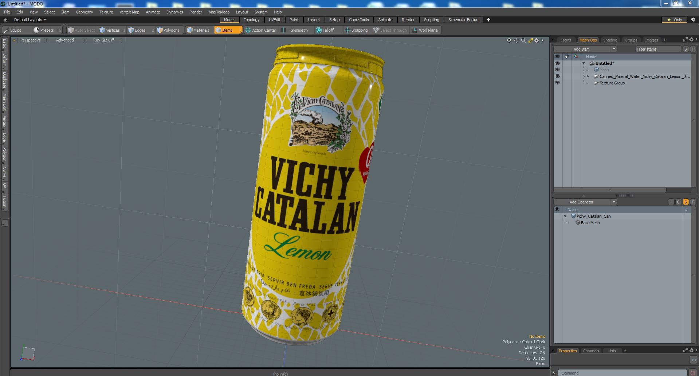Click the viewport axis orientation gizmo
The width and height of the screenshot is (699, 376).
coord(28,353)
